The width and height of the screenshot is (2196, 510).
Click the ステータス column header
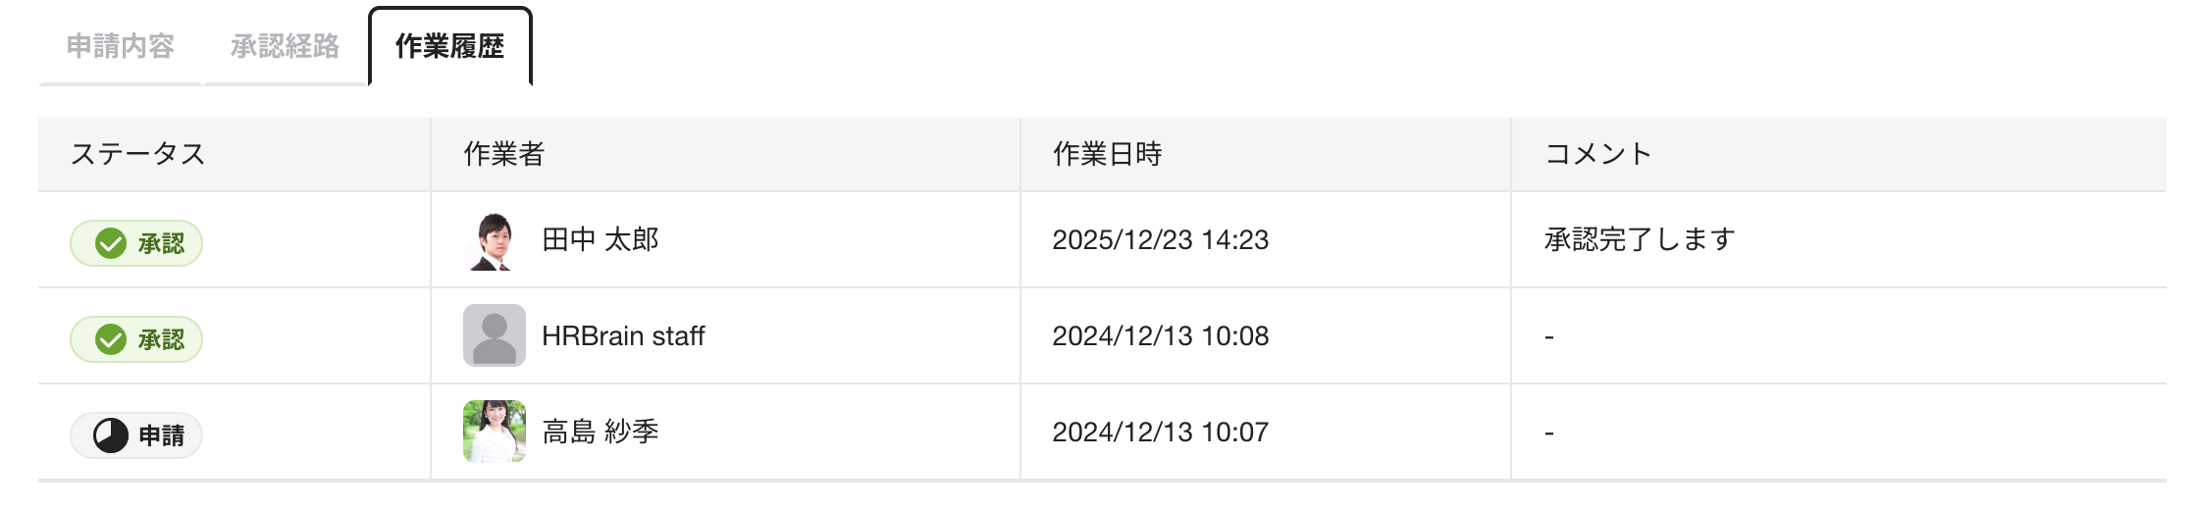point(138,154)
